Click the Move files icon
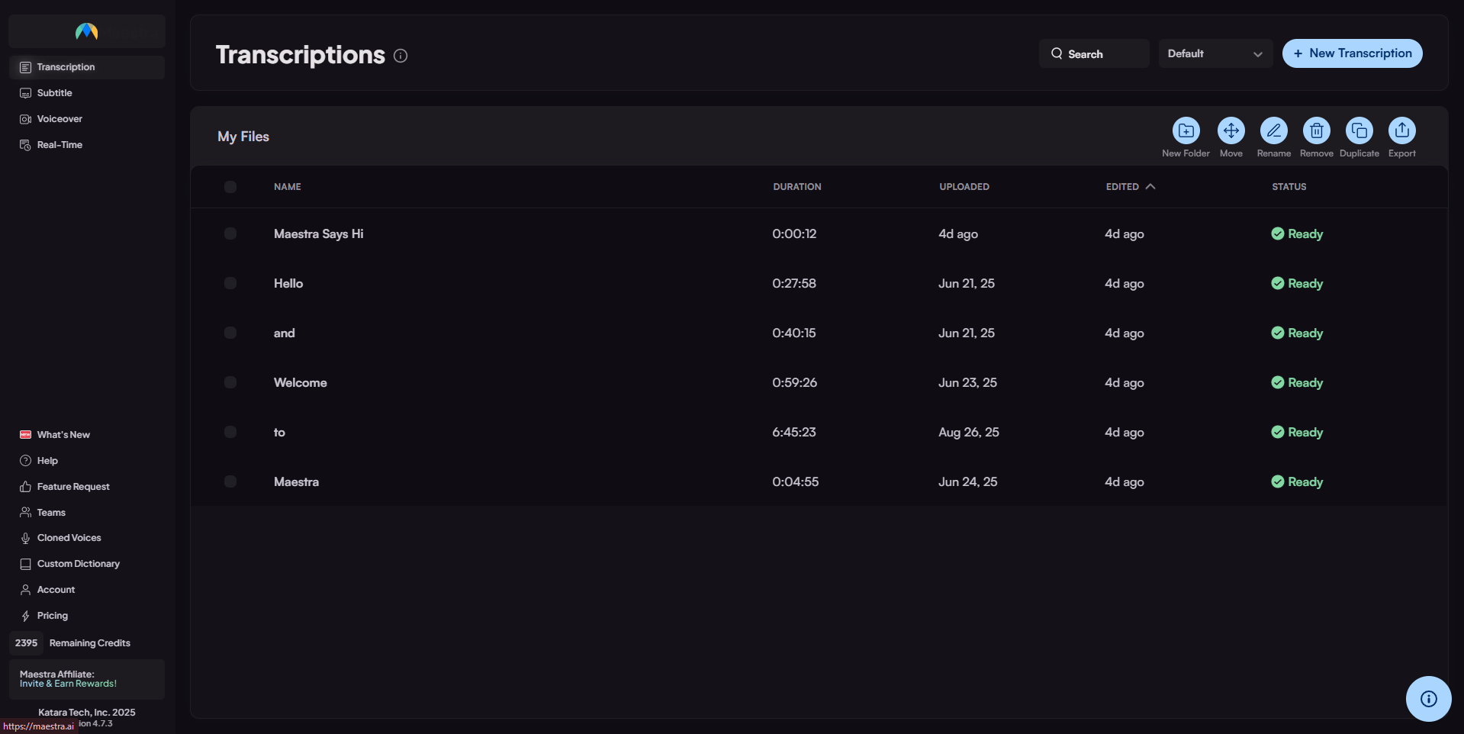Image resolution: width=1464 pixels, height=734 pixels. tap(1231, 130)
